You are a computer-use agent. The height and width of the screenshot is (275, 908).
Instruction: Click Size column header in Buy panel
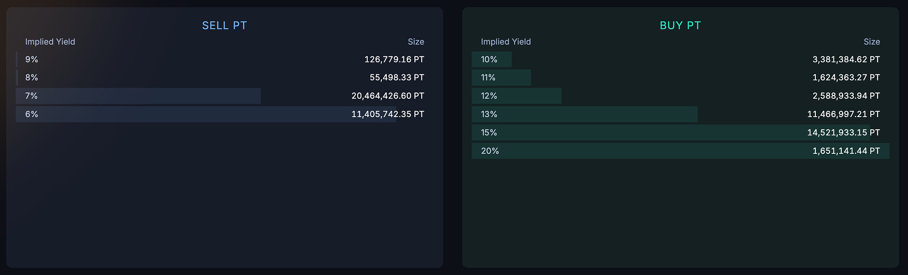[x=872, y=42]
